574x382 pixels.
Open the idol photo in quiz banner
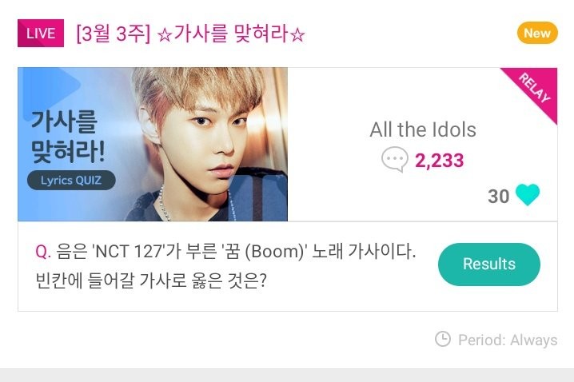(208, 144)
